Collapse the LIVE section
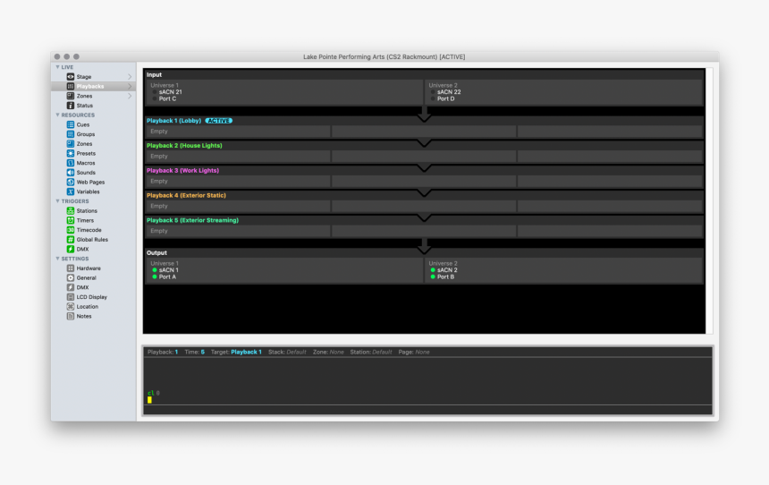This screenshot has width=769, height=485. click(x=57, y=67)
